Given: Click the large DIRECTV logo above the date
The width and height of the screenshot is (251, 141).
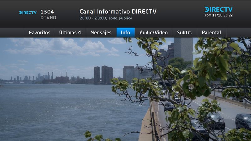Looking at the screenshot, I should (219, 9).
